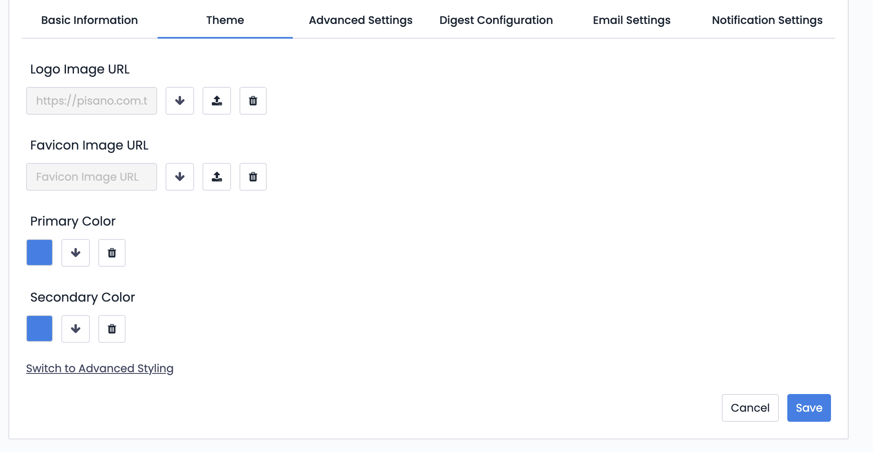Upload a logo image file
The width and height of the screenshot is (873, 452).
(217, 101)
